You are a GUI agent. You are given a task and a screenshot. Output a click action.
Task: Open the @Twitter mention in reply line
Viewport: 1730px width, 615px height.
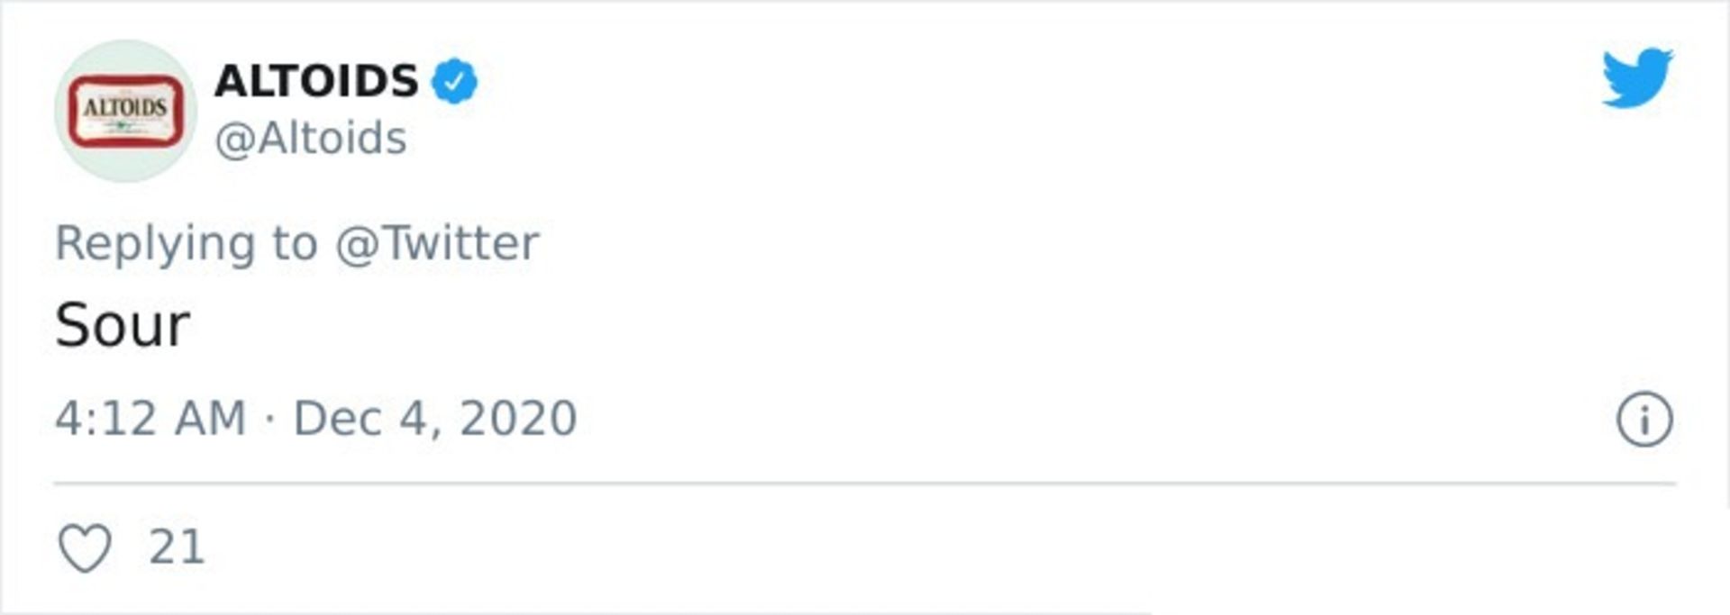pos(437,243)
